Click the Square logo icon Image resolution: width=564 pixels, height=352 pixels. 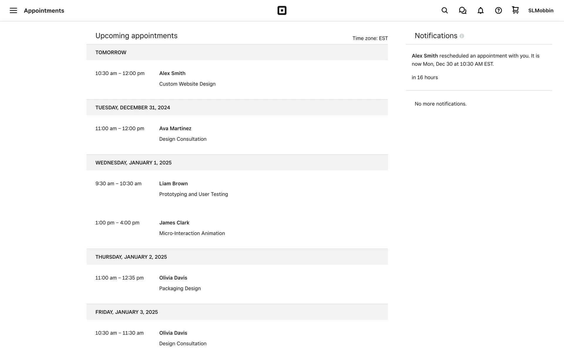coord(282,11)
